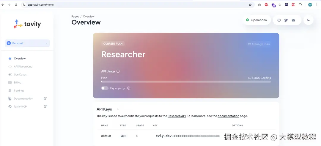Click the site info icon in the address bar
Image resolution: width=321 pixels, height=146 pixels.
point(24,5)
